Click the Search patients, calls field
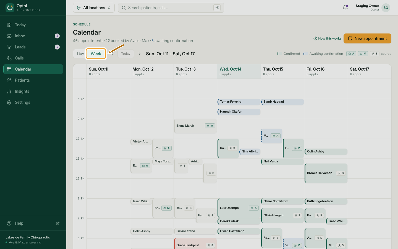The height and width of the screenshot is (249, 398). pos(171,8)
